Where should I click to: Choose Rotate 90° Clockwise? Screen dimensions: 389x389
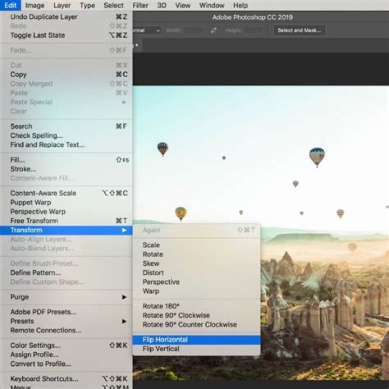pyautogui.click(x=197, y=315)
